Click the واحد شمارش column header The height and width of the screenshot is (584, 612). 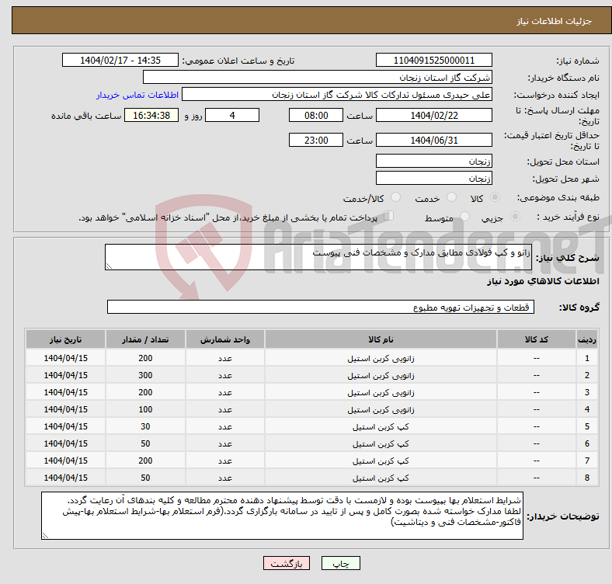(x=225, y=339)
